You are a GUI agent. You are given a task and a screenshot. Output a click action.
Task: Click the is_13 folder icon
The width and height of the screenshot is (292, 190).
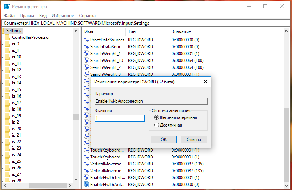pyautogui.click(x=7, y=77)
